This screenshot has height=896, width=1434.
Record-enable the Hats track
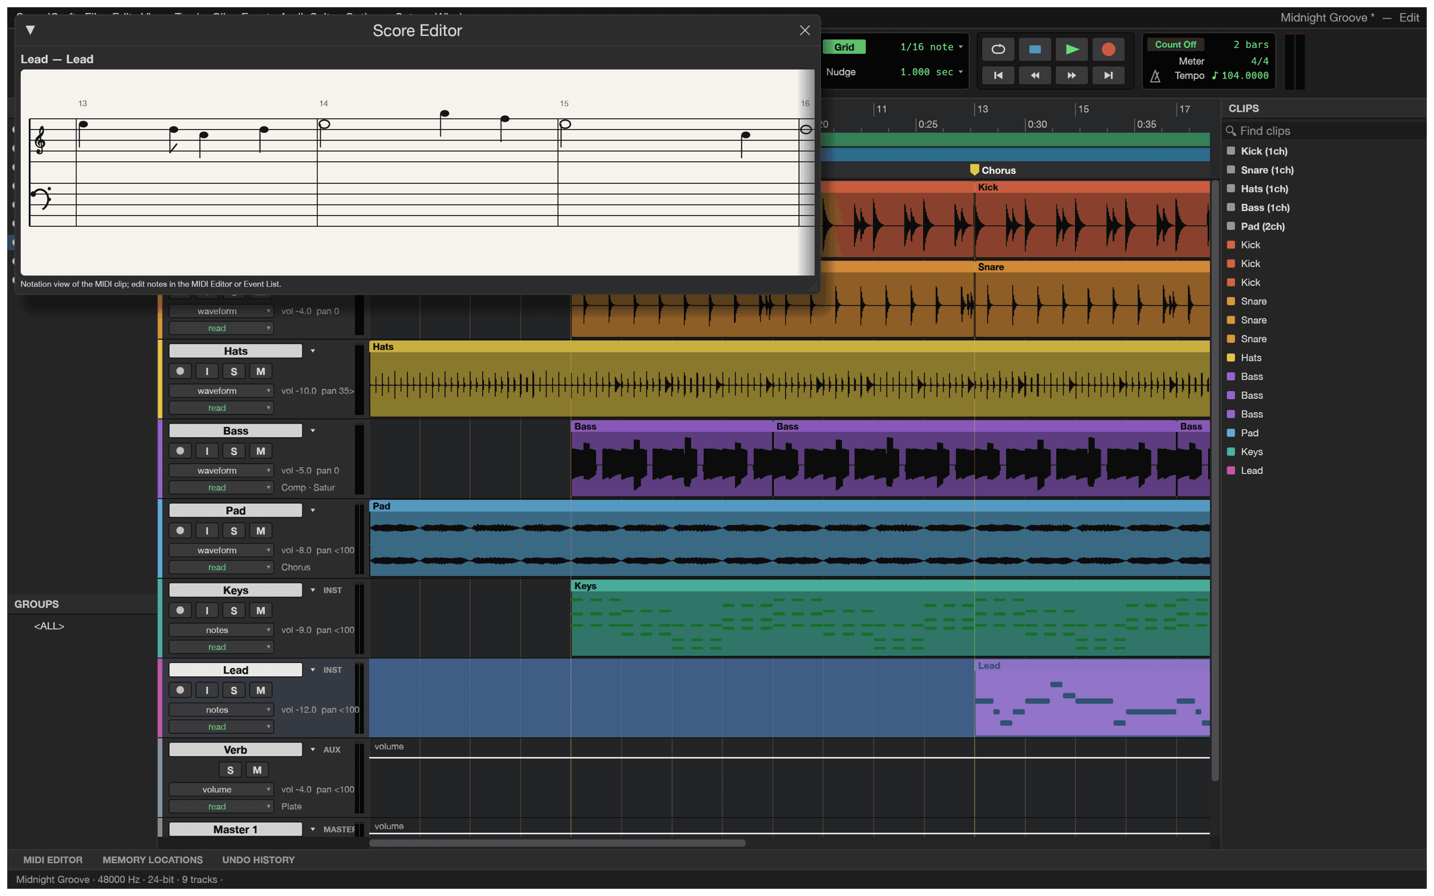coord(180,372)
